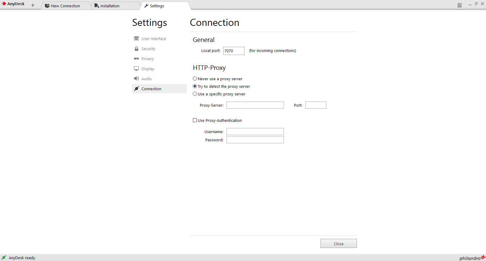This screenshot has width=486, height=261.
Task: Click the 'AnyDesk ready.' status text
Action: pos(22,258)
